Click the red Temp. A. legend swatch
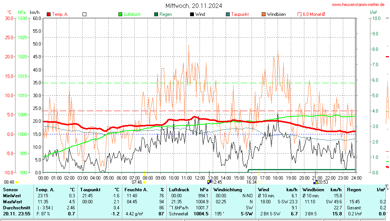Image resolution: width=390 pixels, height=221 pixels. tap(49, 14)
